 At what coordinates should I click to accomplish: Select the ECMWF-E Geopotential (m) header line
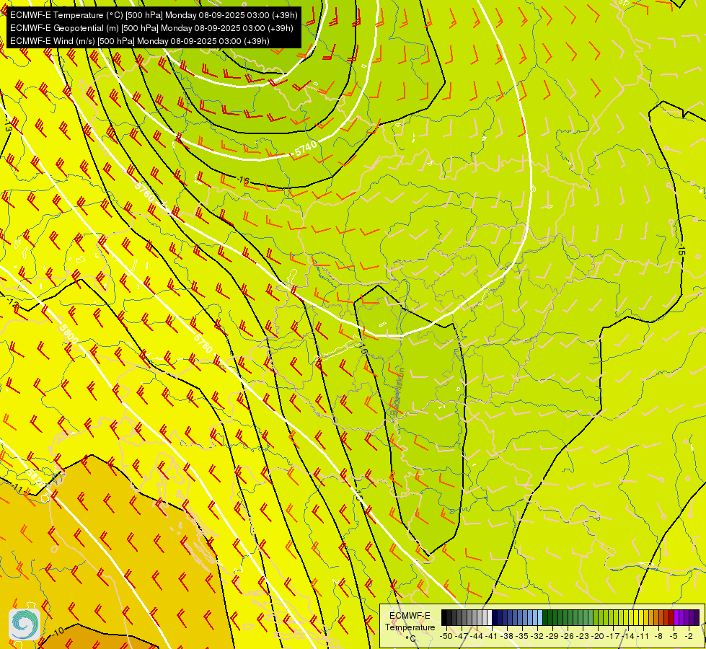(151, 28)
